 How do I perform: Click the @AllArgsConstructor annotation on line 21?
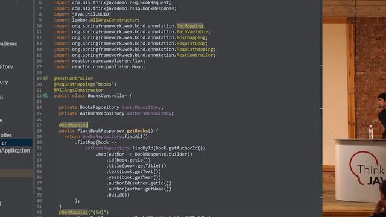[x=78, y=90]
